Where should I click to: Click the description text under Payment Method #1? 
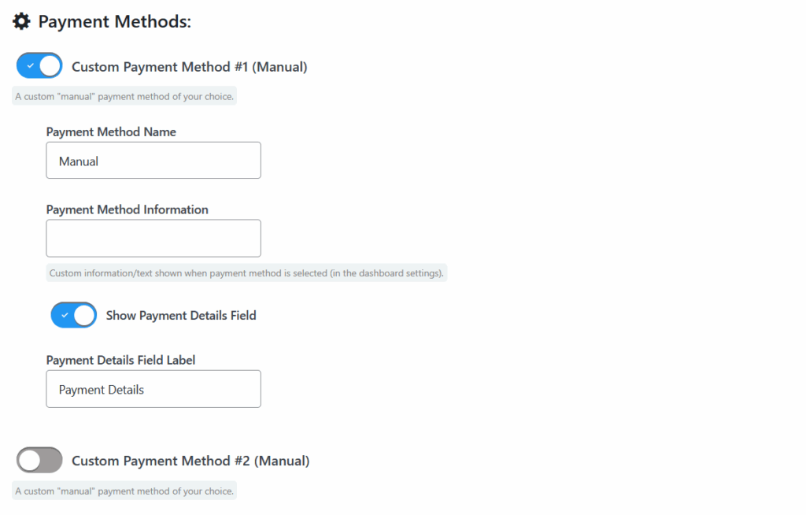click(124, 96)
